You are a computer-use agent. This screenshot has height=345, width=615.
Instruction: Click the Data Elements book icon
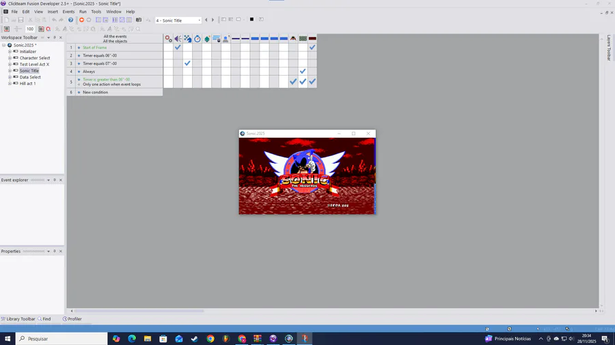(x=139, y=20)
